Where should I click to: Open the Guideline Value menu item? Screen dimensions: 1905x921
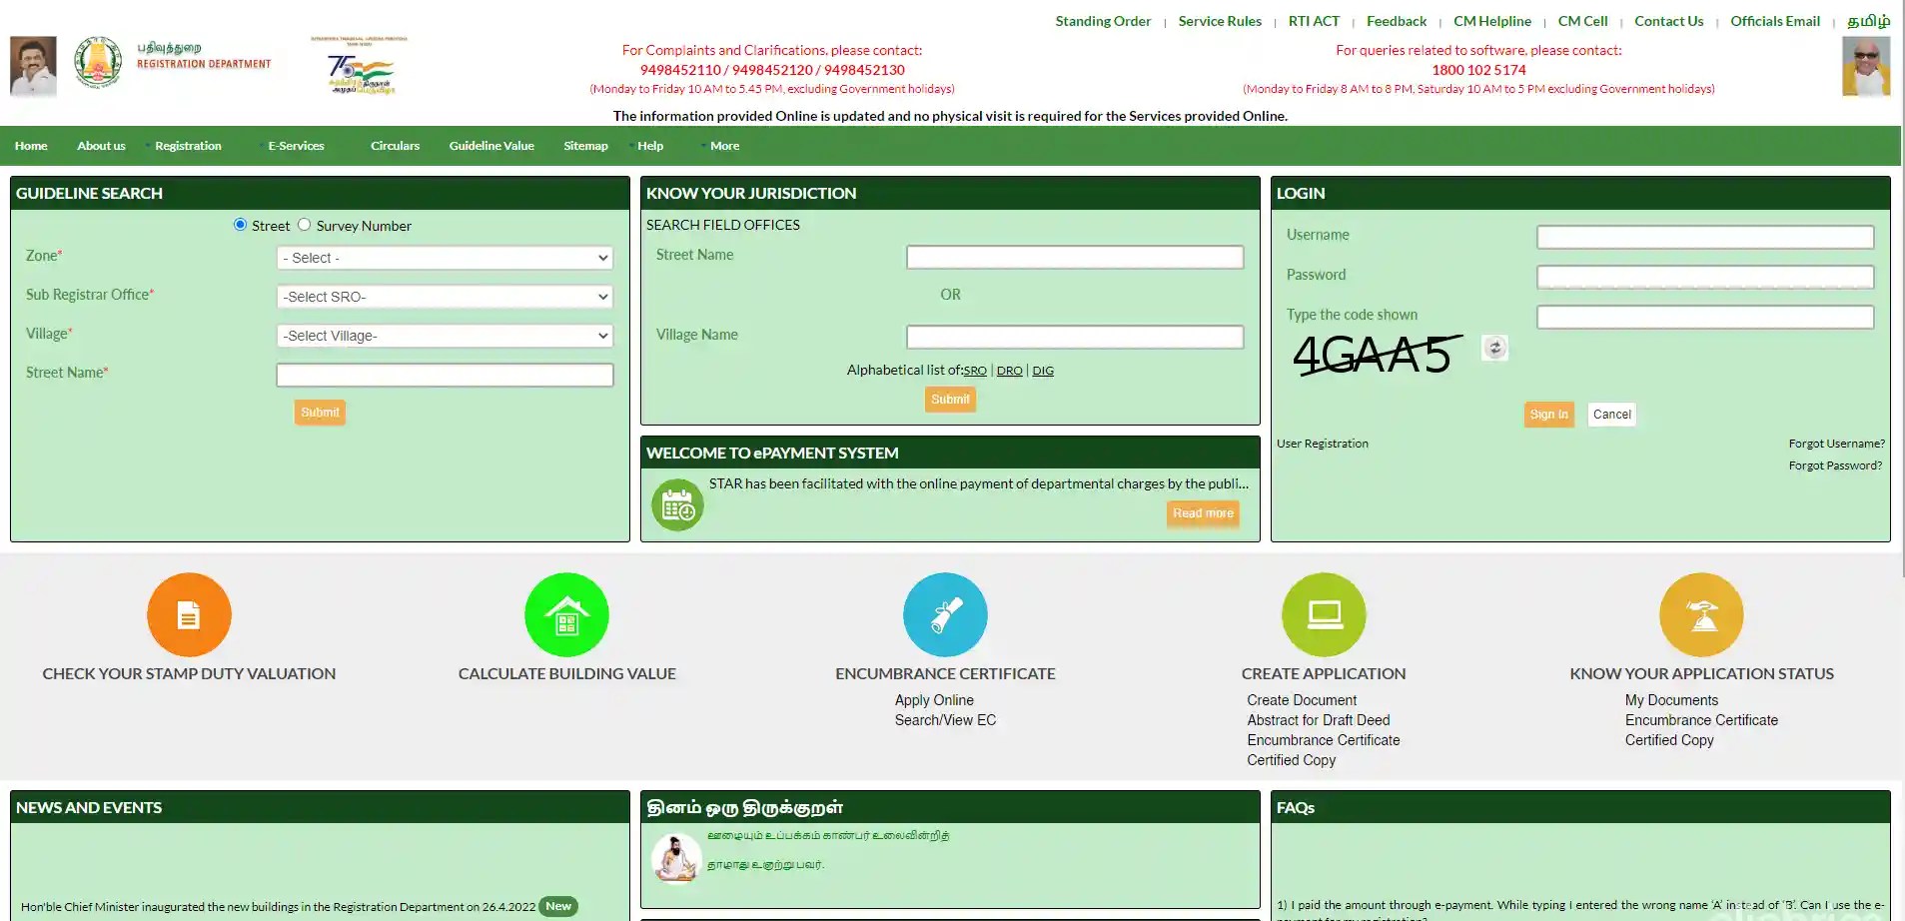tap(490, 145)
